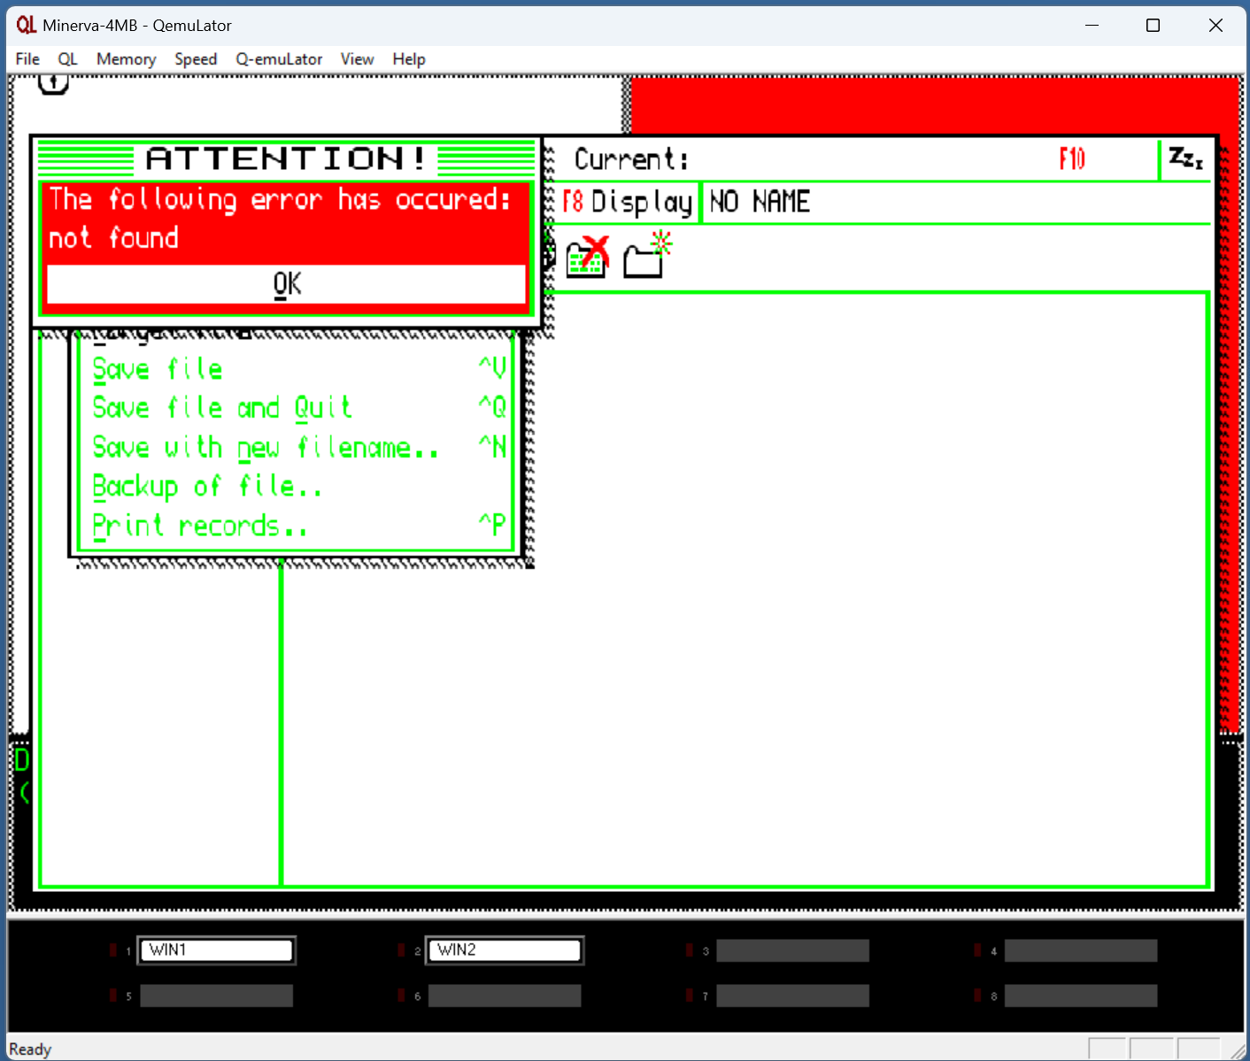This screenshot has width=1250, height=1061.
Task: Click the Zz sleep icon
Action: [x=1185, y=158]
